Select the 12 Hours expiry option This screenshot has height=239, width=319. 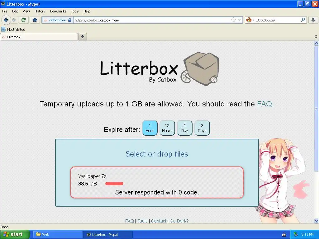(167, 128)
